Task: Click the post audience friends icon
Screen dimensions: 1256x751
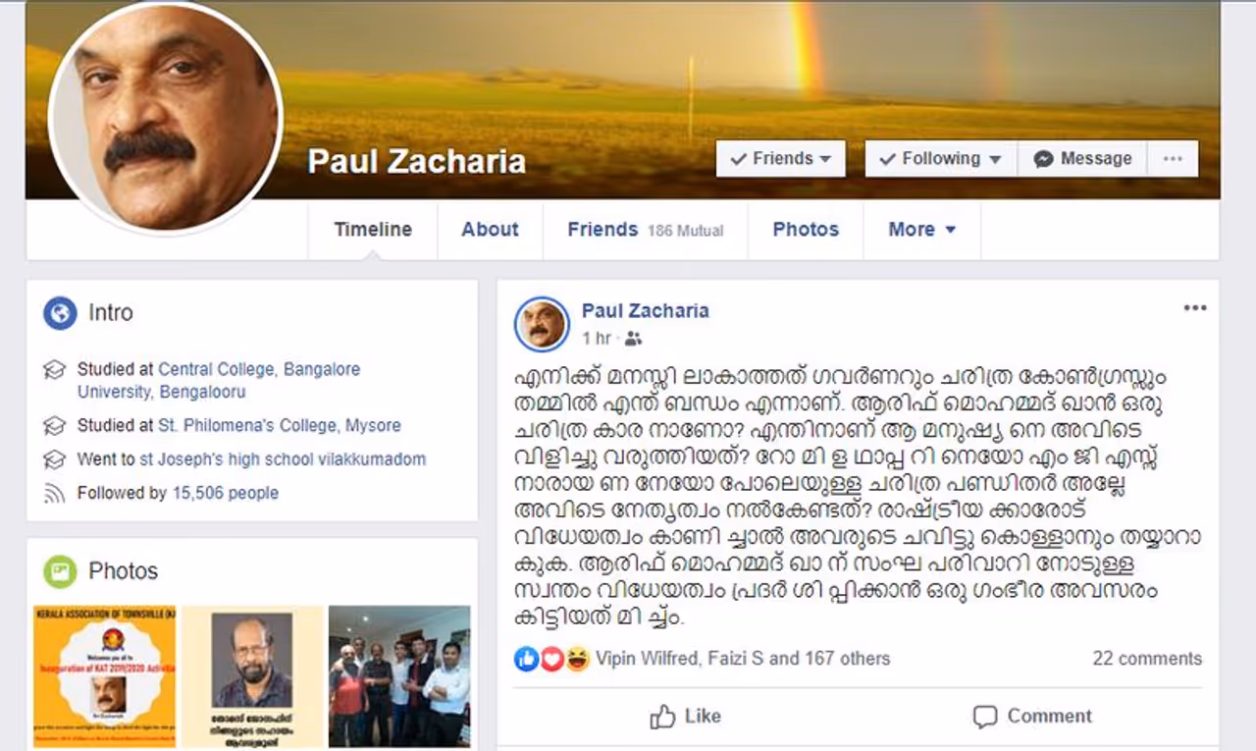Action: click(633, 339)
